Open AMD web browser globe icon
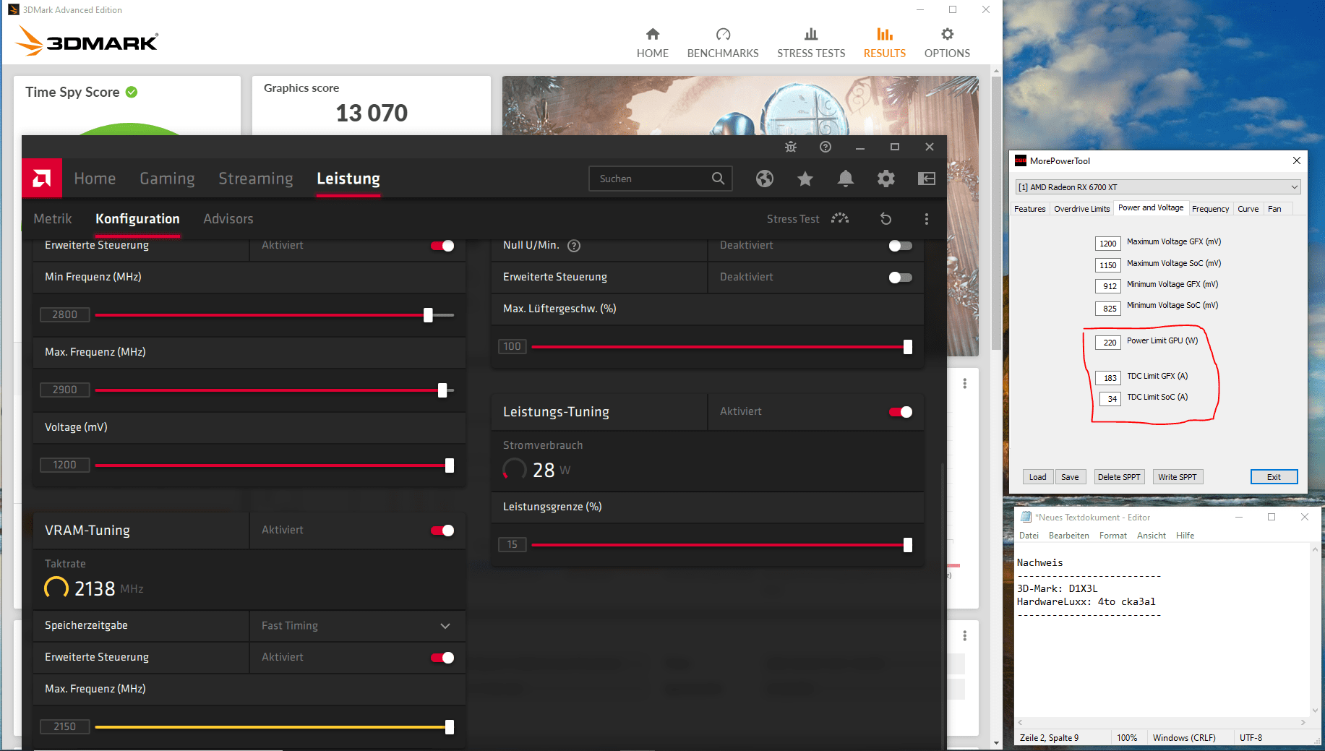 [765, 179]
